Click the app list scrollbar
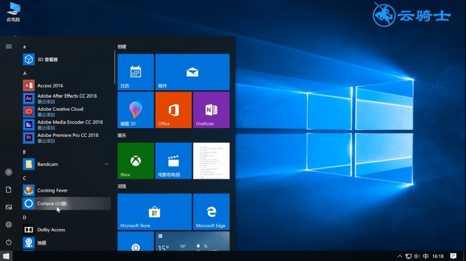Screen dimensions: 466x261 pos(114,67)
